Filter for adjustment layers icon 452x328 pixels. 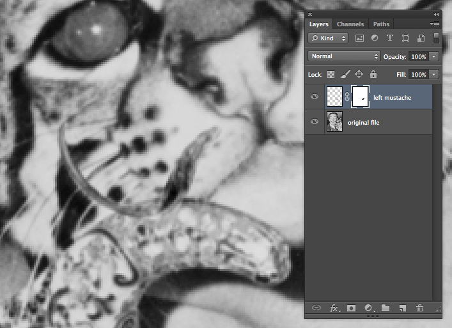tap(375, 38)
